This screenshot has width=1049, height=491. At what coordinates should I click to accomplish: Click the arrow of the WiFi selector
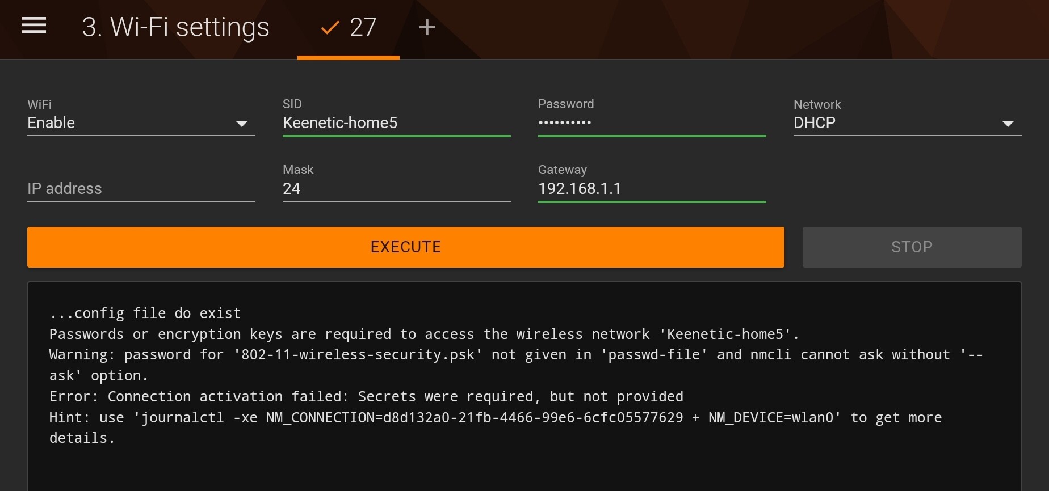(242, 124)
